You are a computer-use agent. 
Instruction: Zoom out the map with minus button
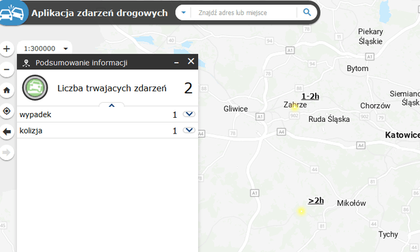(7, 69)
